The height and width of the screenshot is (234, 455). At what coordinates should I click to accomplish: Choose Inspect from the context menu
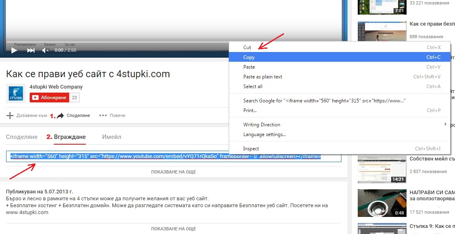pos(339,149)
